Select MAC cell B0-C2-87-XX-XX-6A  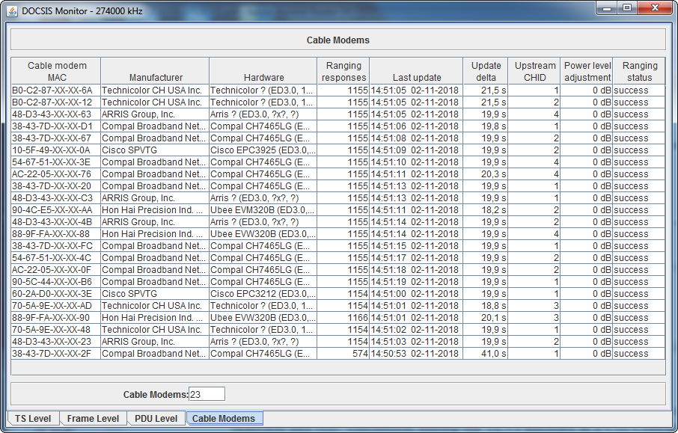click(x=56, y=90)
